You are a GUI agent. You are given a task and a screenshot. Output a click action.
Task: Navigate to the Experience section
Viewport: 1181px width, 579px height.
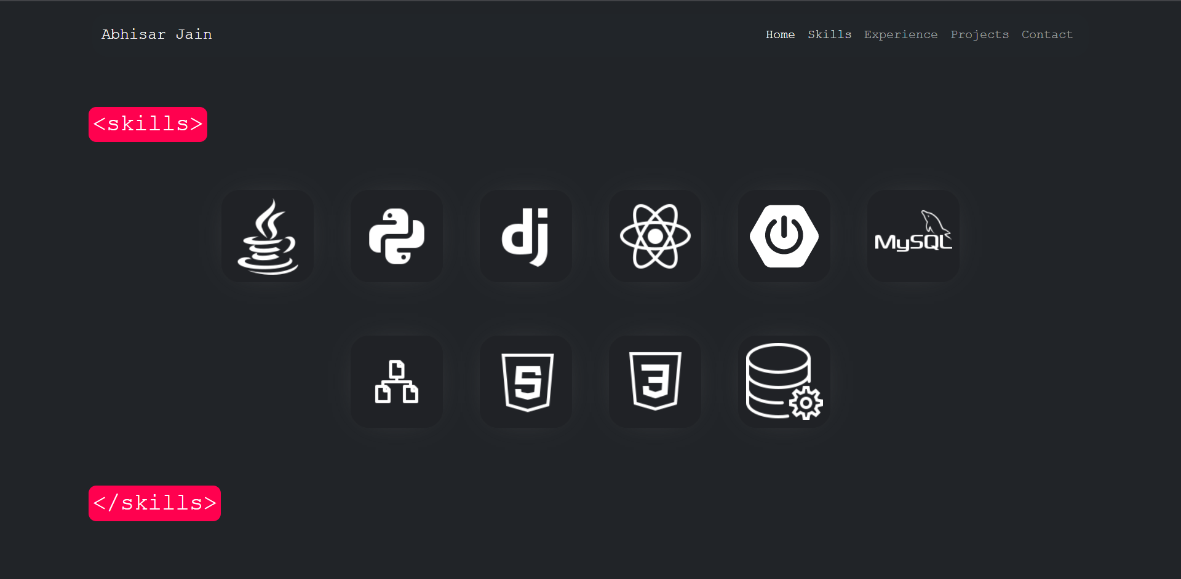click(x=901, y=34)
